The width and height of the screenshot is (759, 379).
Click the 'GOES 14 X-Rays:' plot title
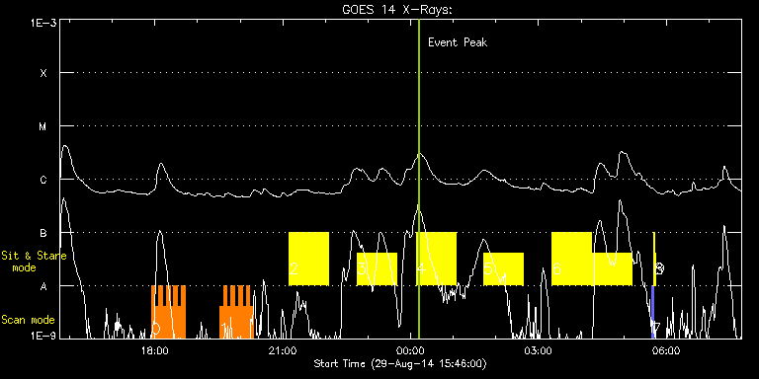[397, 10]
